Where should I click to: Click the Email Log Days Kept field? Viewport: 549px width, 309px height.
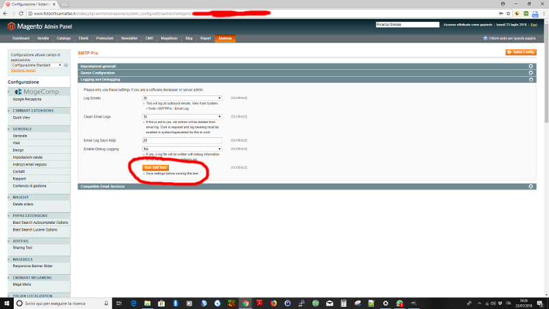click(182, 140)
